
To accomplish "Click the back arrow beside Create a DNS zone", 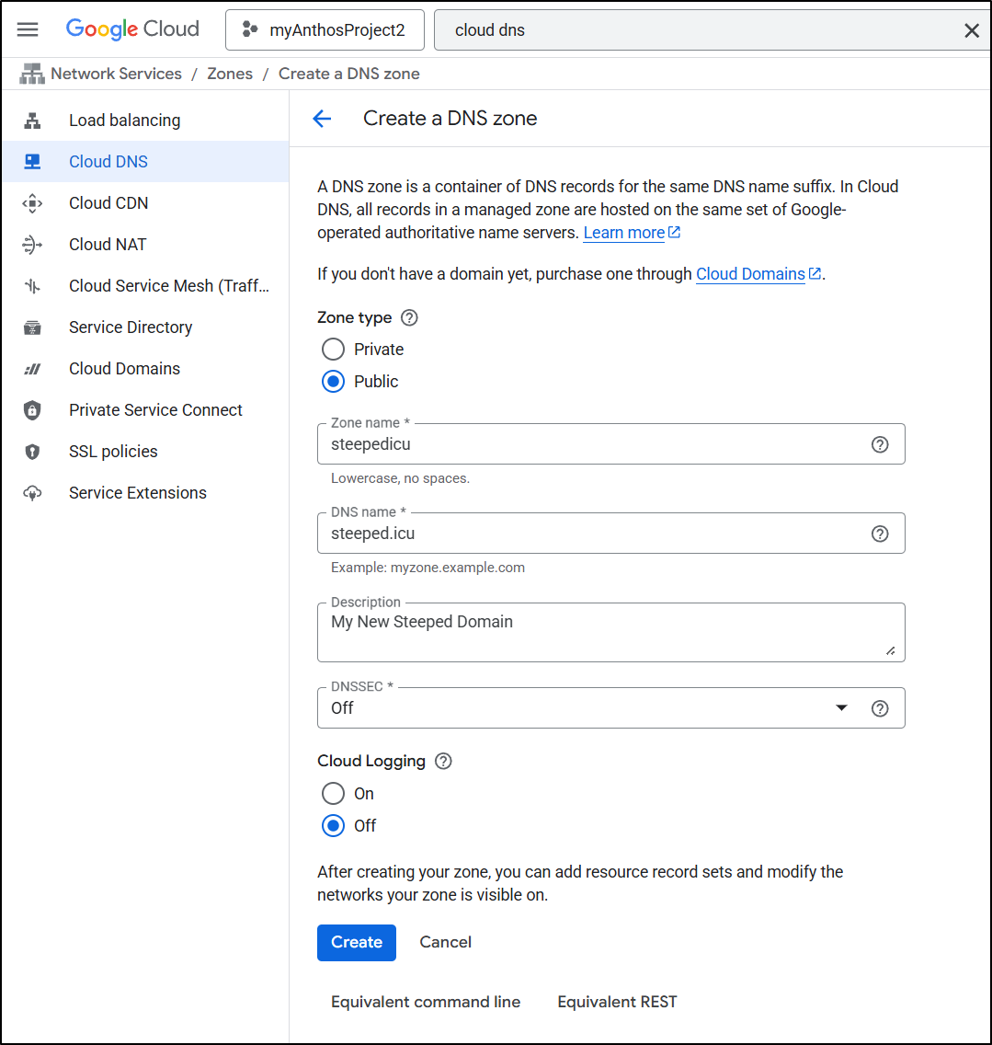I will point(322,119).
